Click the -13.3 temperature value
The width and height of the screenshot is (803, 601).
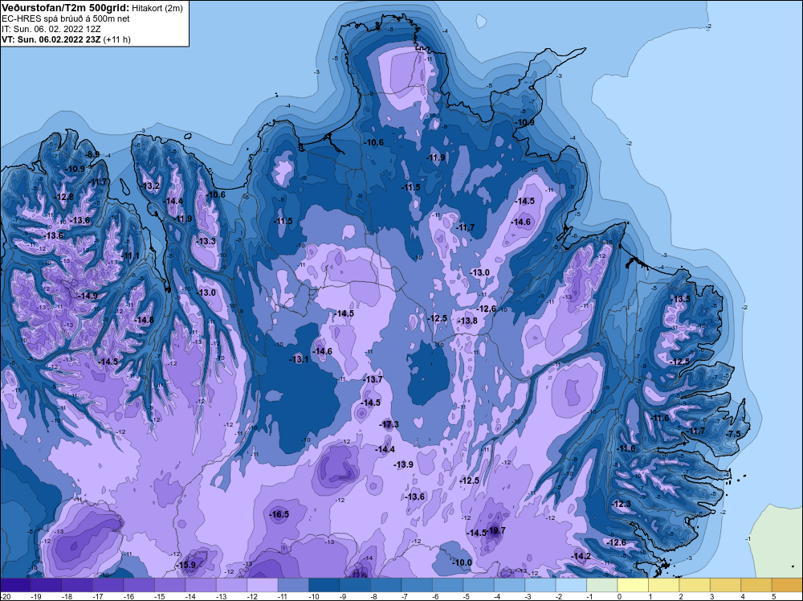pyautogui.click(x=206, y=241)
